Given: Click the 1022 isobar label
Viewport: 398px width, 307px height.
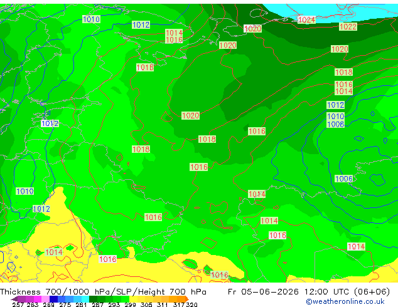Looking at the screenshot, I should 348,26.
